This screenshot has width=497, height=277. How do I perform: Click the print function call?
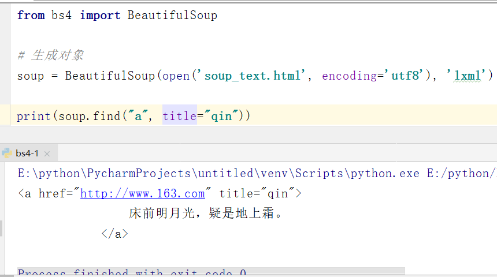tap(34, 116)
